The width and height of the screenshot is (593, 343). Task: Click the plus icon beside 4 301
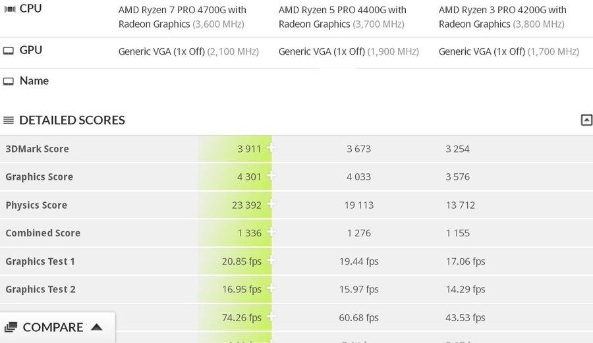(x=271, y=176)
